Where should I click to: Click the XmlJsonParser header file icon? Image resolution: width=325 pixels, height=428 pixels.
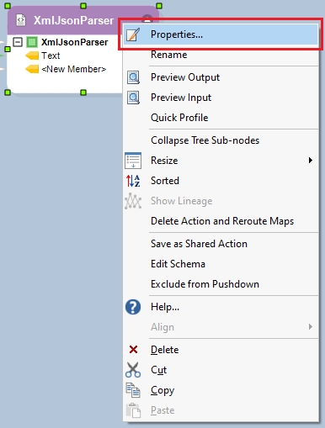pyautogui.click(x=21, y=20)
